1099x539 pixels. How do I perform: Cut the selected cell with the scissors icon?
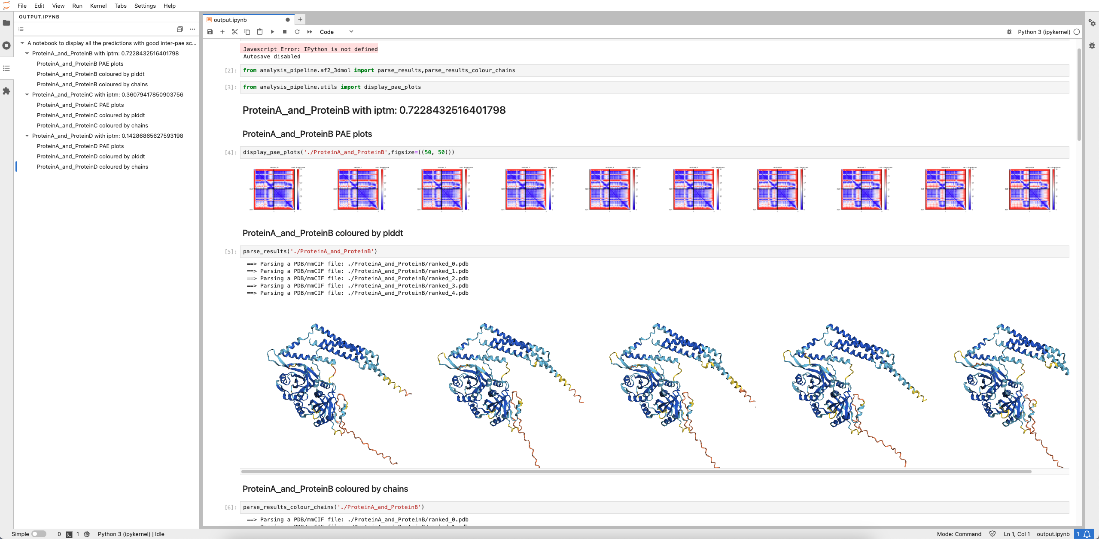[x=235, y=32]
